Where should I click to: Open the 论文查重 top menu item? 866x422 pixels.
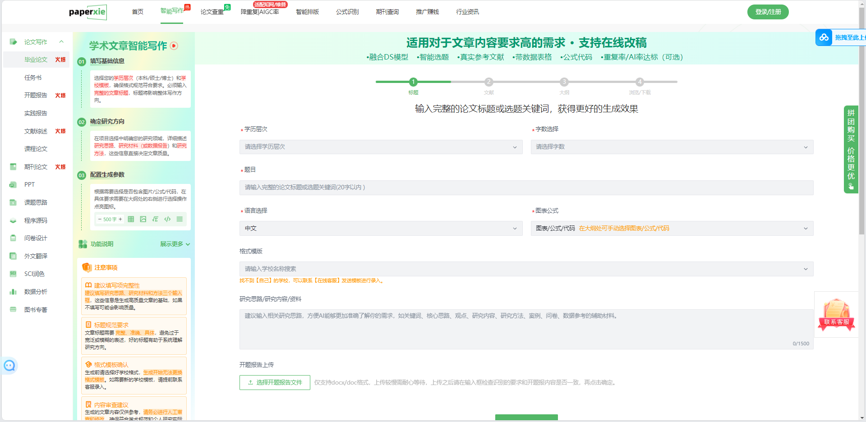pyautogui.click(x=212, y=12)
